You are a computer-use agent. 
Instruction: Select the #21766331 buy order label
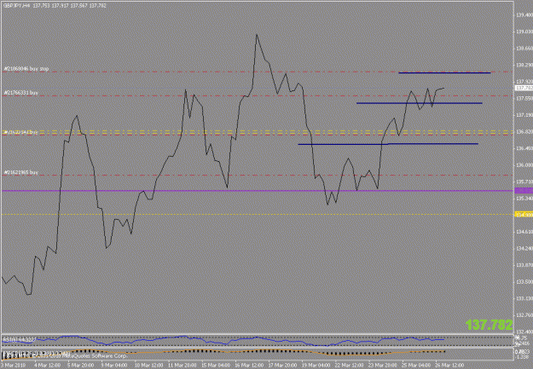[x=20, y=92]
